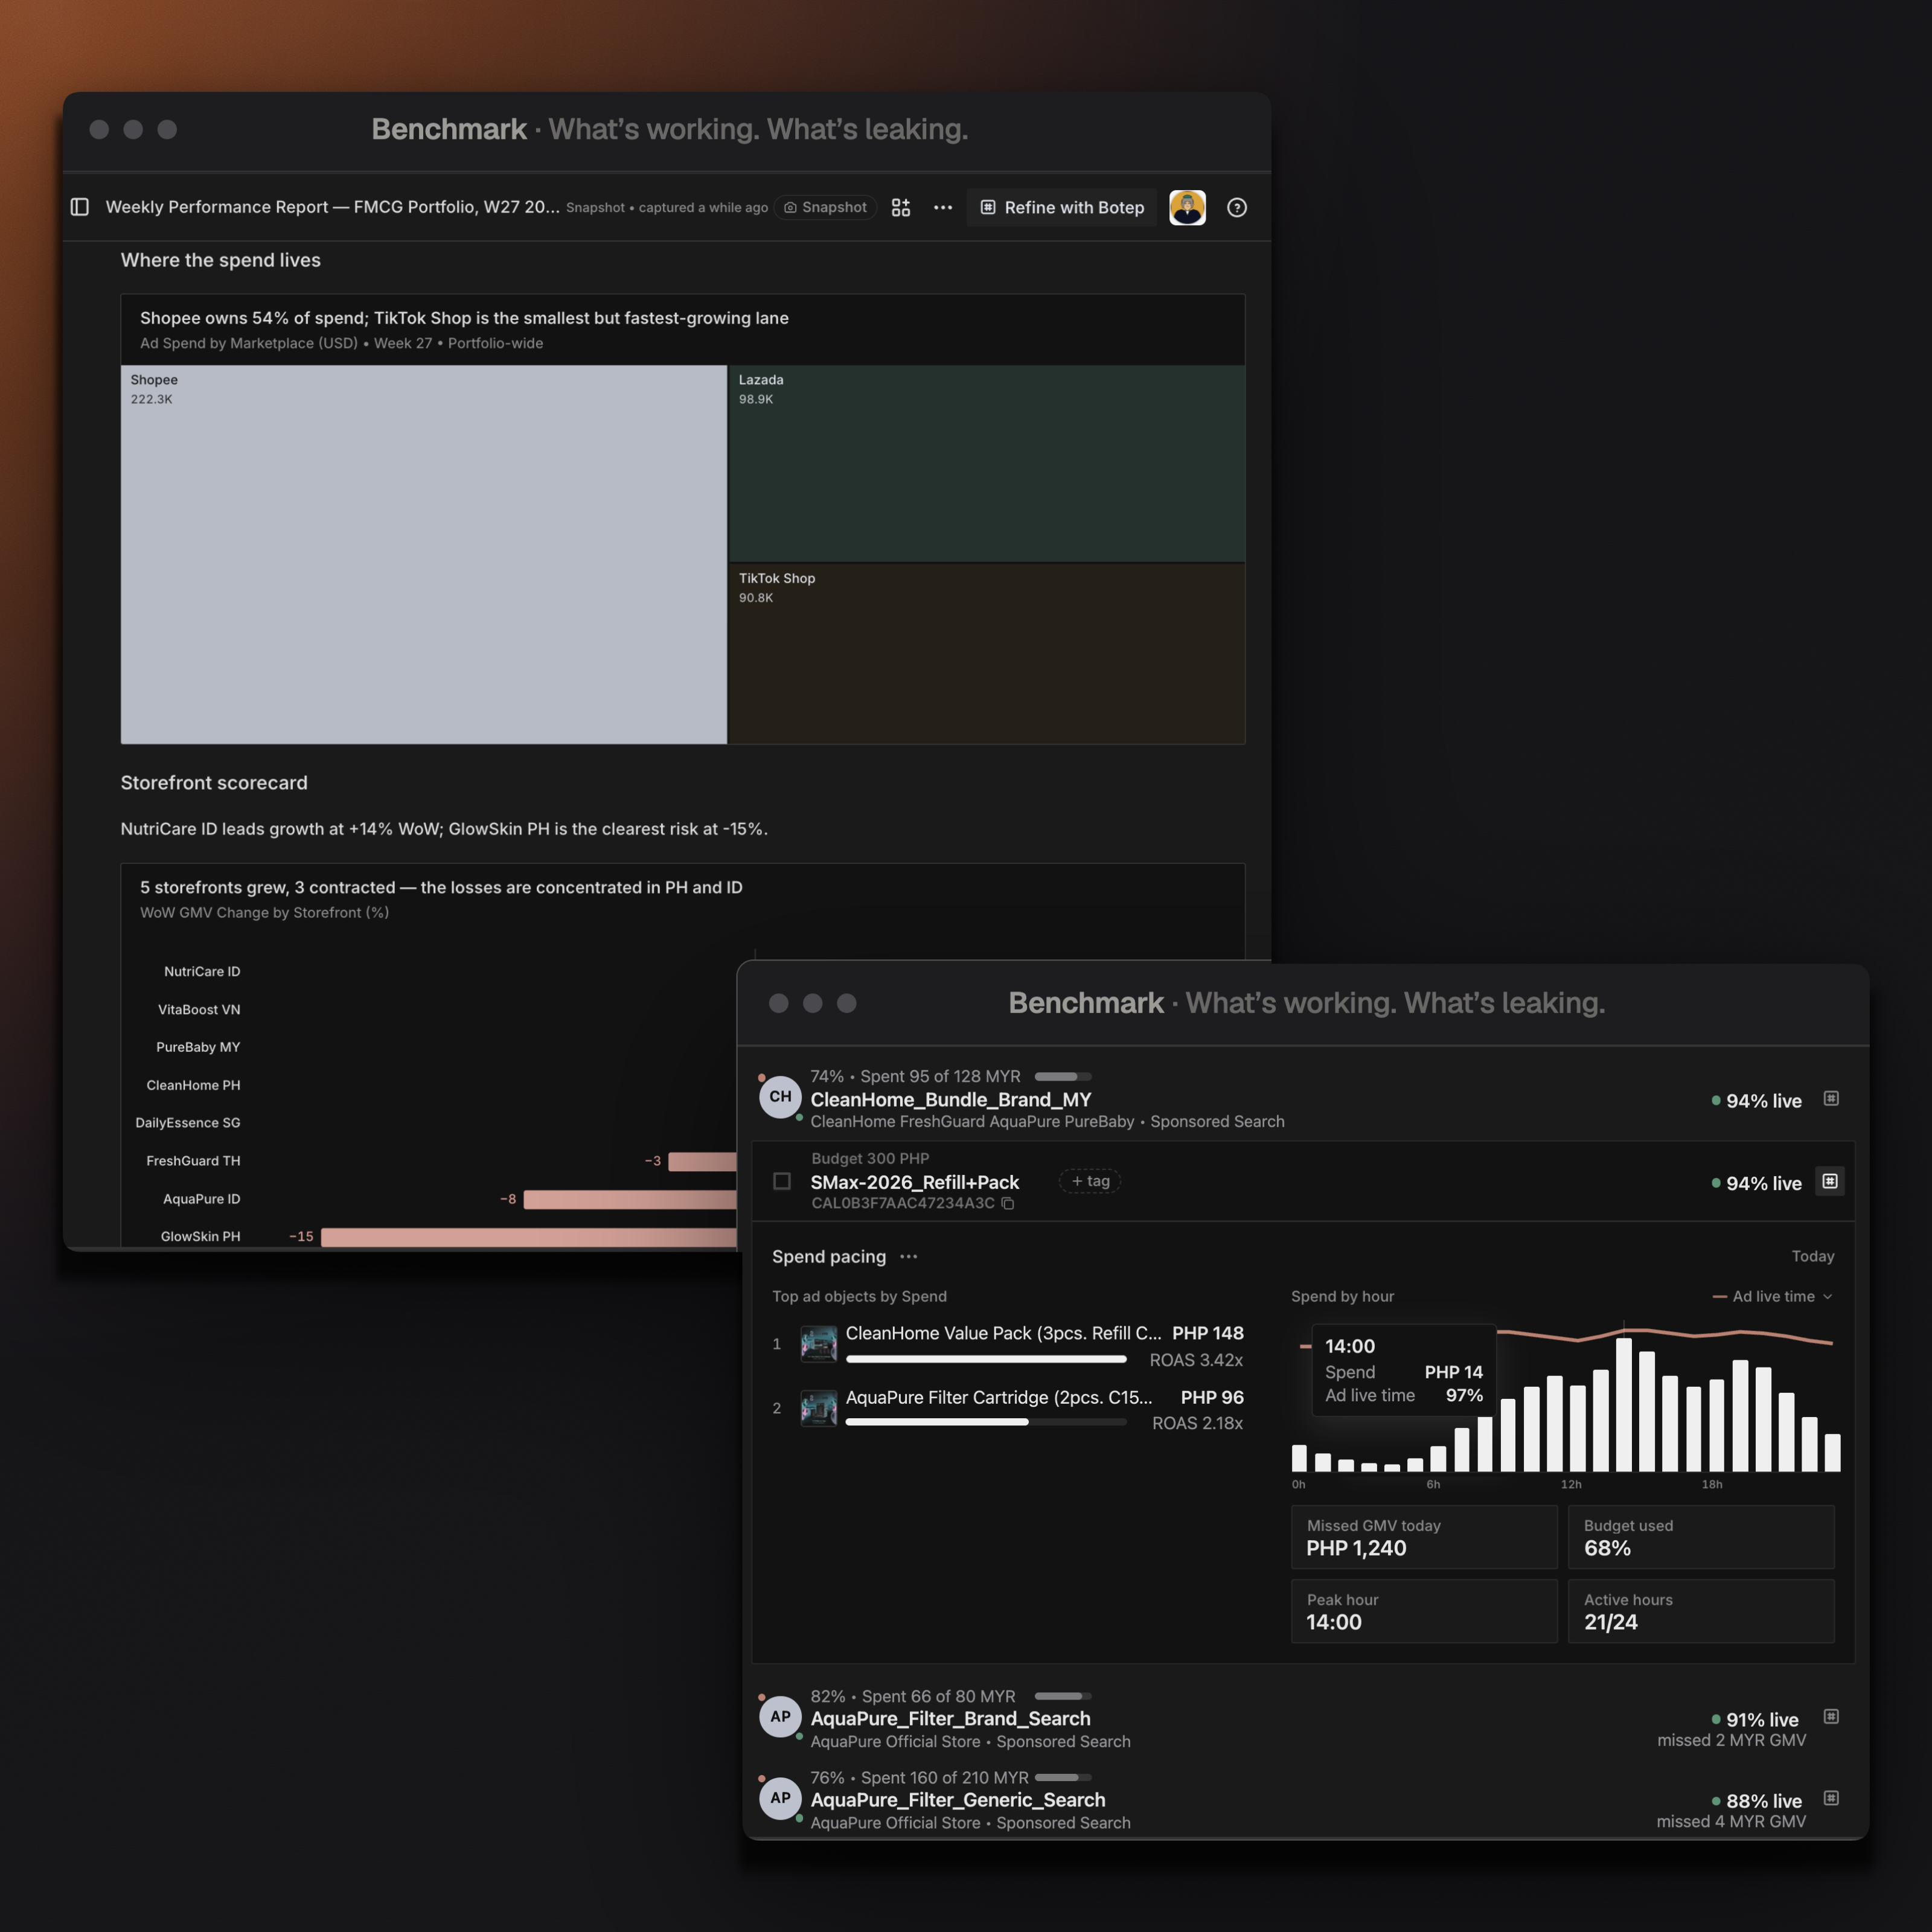Click the AquaPure Filter Cartridge spend bar

pyautogui.click(x=986, y=1422)
